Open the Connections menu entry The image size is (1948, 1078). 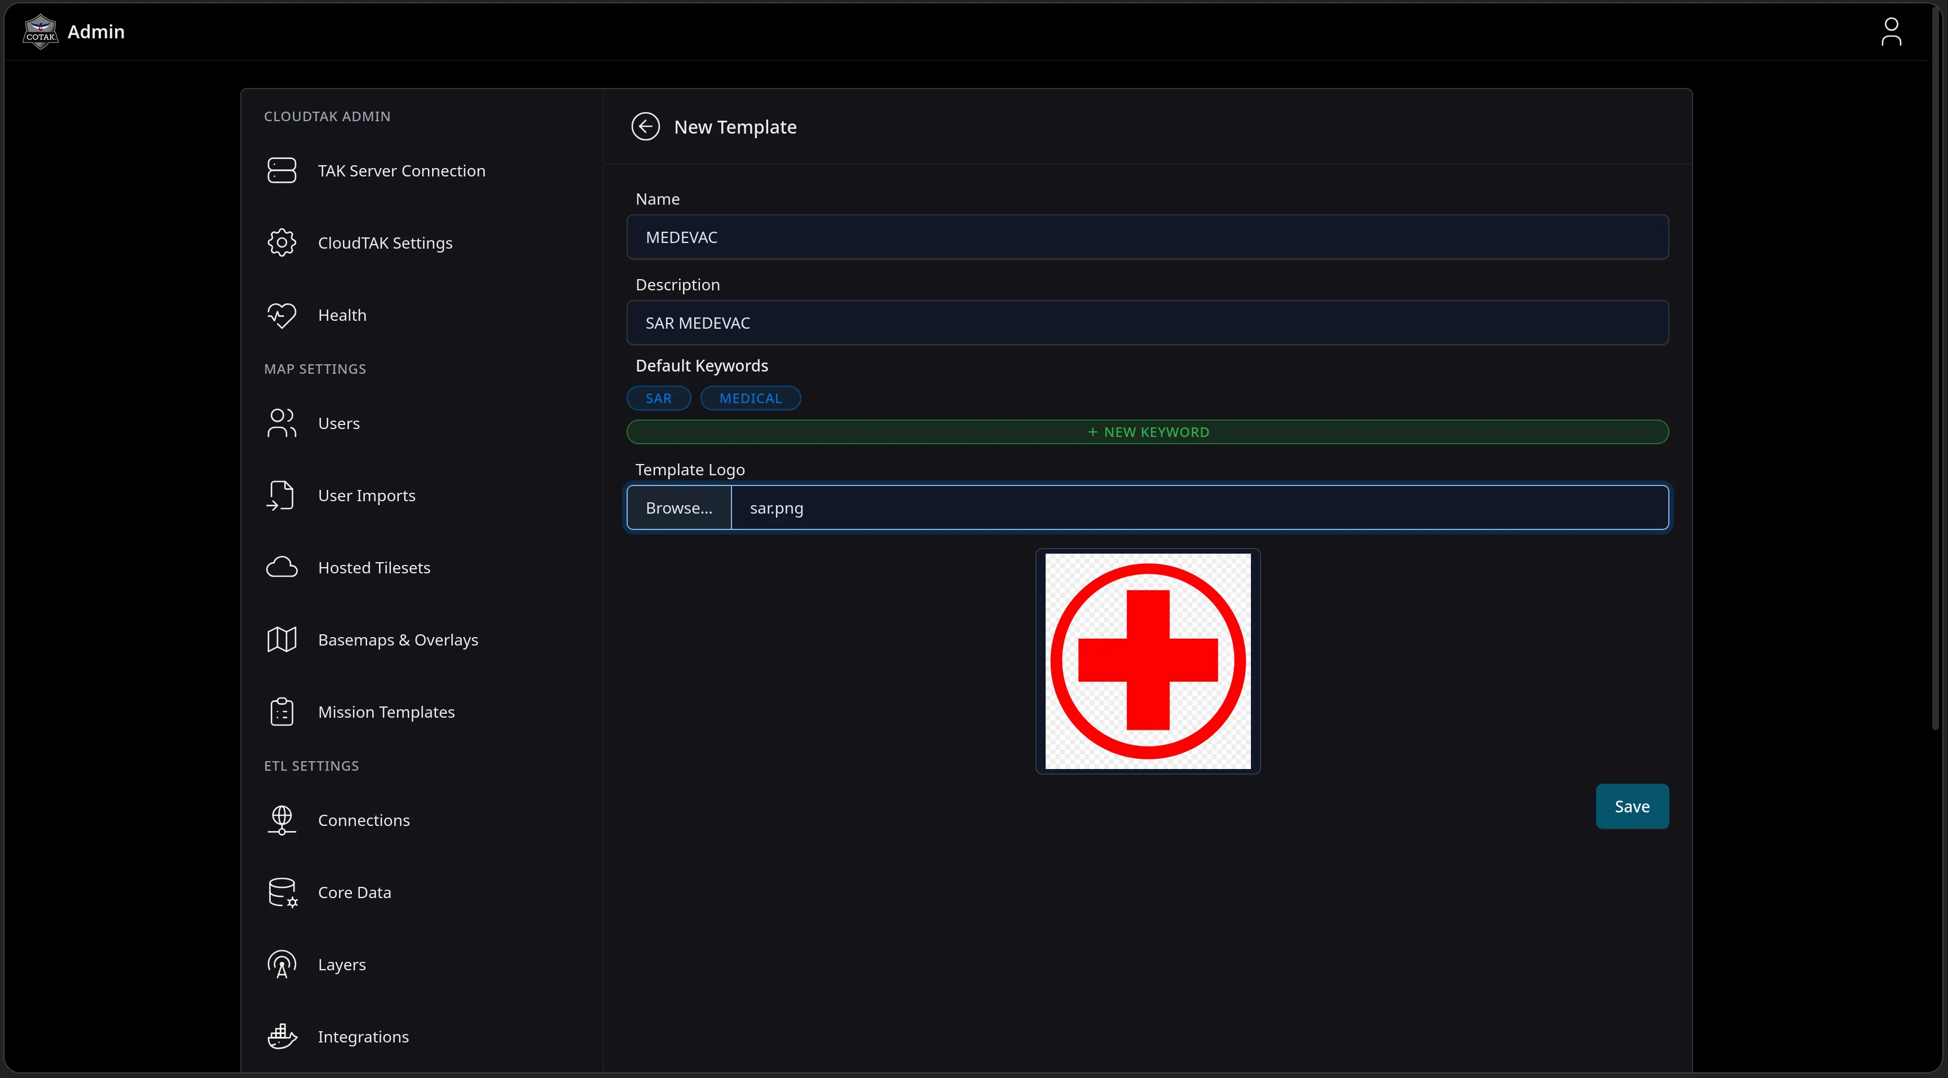[x=422, y=820]
